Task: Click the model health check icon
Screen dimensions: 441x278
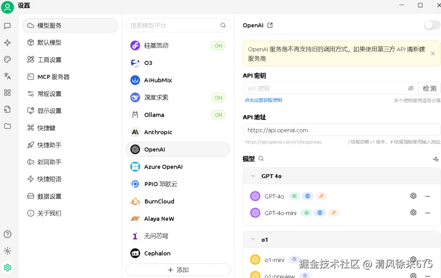Action: pos(435,159)
